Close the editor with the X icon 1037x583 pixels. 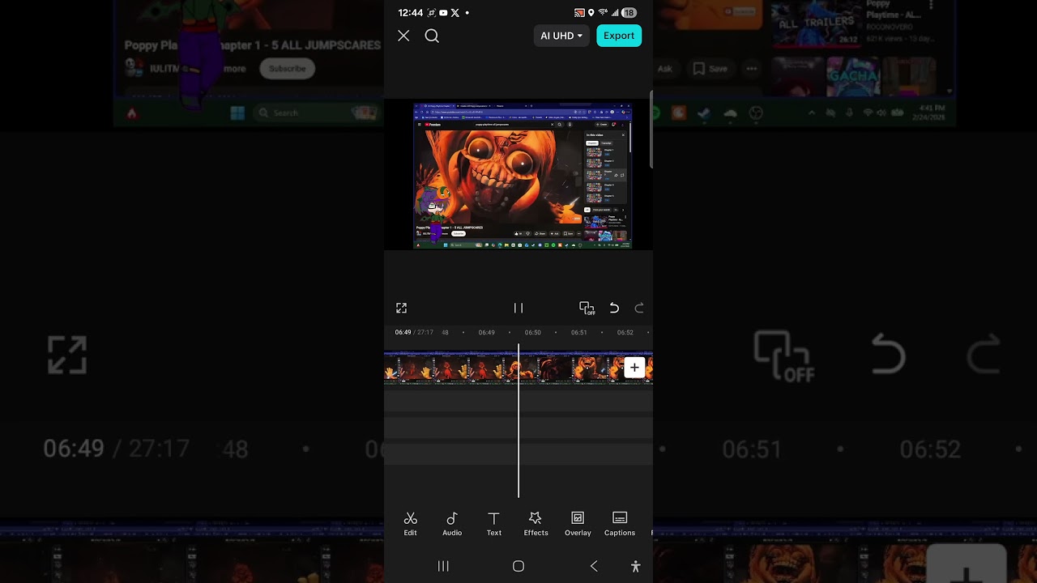[x=403, y=36]
